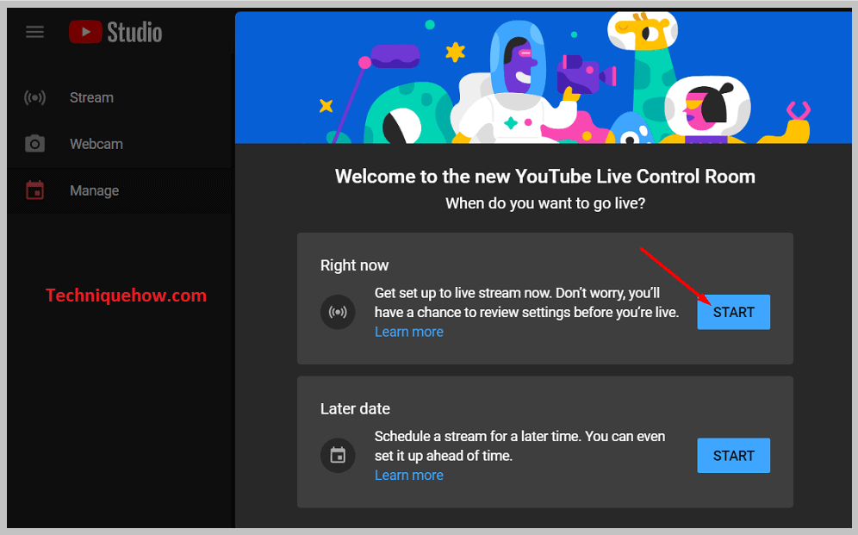
Task: Click 'When do you want to go live?' text
Action: point(545,203)
